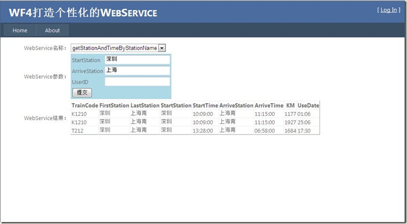The image size is (407, 224).
Task: Click the 1927 KM value cell
Action: click(291, 122)
